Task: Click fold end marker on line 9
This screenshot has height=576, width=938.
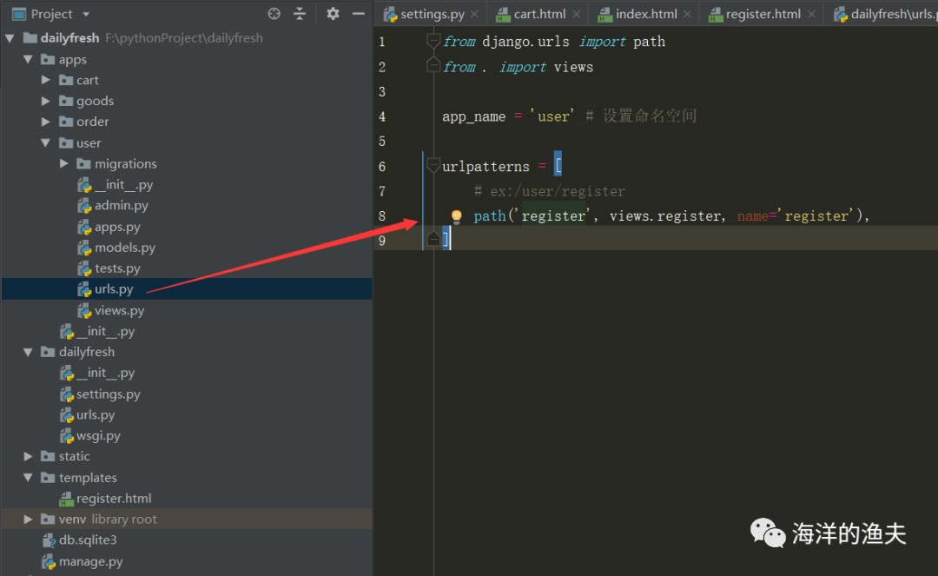Action: click(x=433, y=240)
